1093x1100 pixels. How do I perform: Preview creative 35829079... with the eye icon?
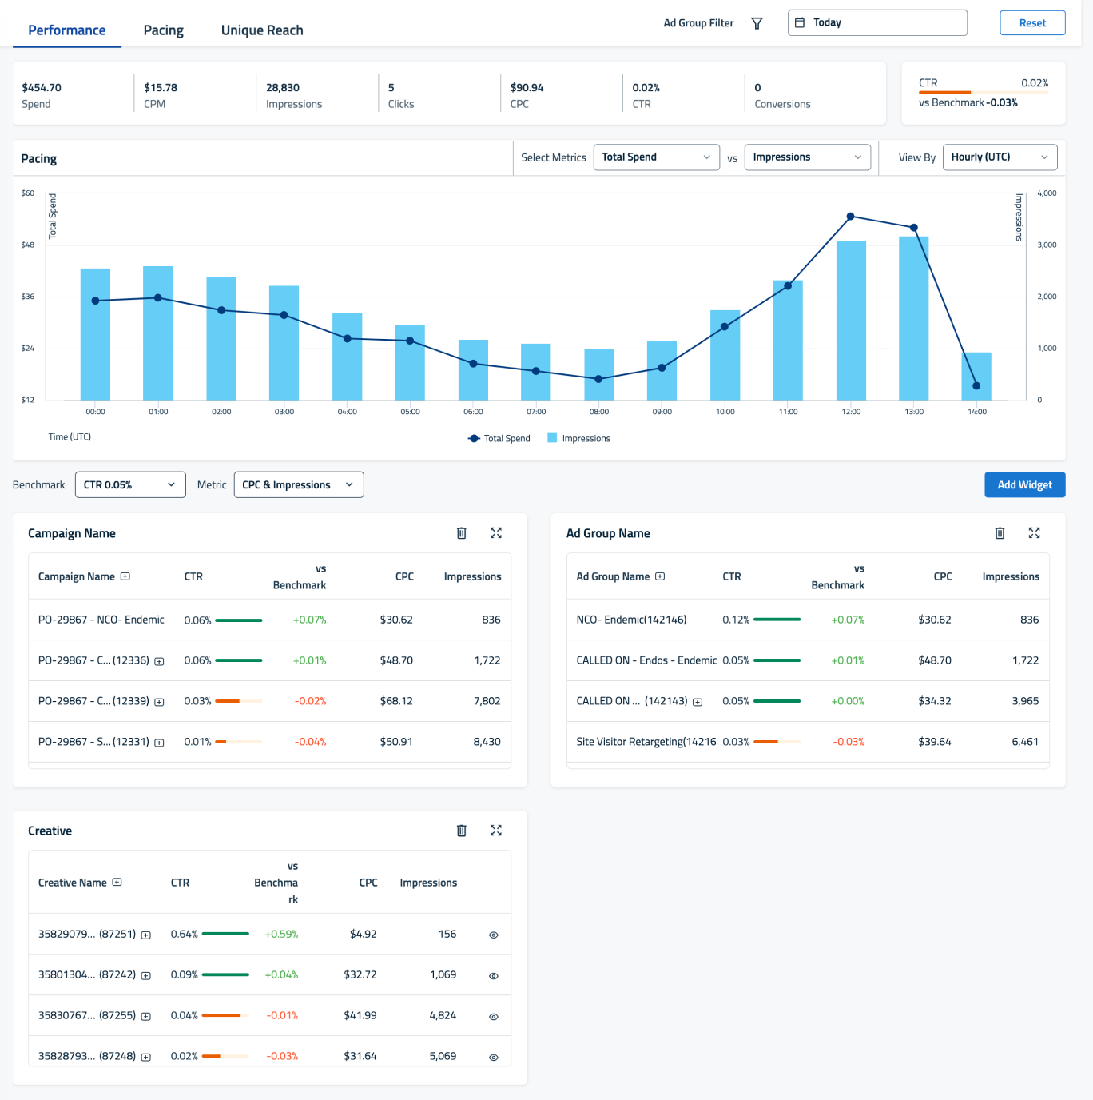coord(493,934)
